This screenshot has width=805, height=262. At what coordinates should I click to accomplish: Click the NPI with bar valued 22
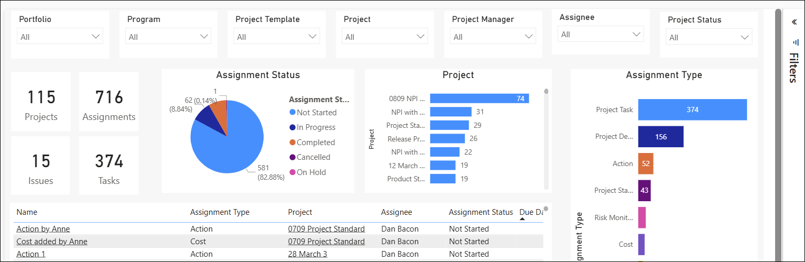(445, 152)
